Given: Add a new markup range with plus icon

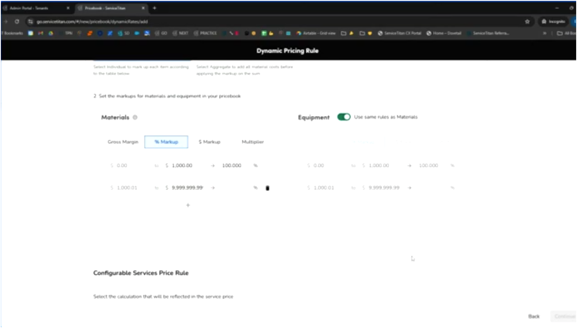Looking at the screenshot, I should tap(188, 205).
